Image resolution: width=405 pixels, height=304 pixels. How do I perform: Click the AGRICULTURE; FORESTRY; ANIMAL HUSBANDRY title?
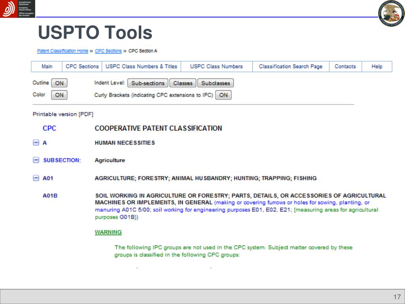tap(206, 178)
